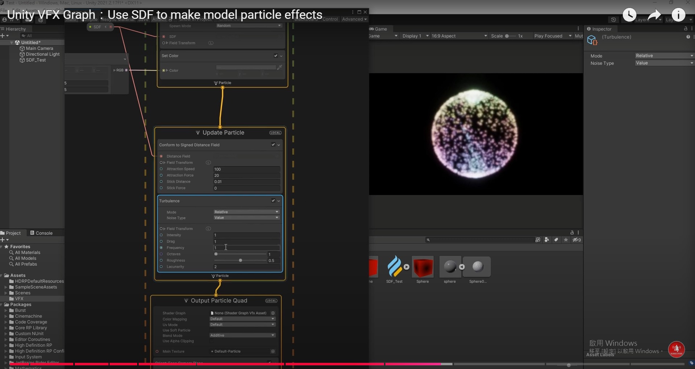This screenshot has width=695, height=369.
Task: Expand the SDF_Test asset arrow button
Action: tap(406, 267)
